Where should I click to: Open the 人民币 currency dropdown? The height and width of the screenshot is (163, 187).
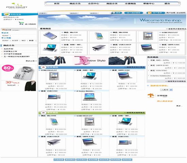tap(166, 90)
